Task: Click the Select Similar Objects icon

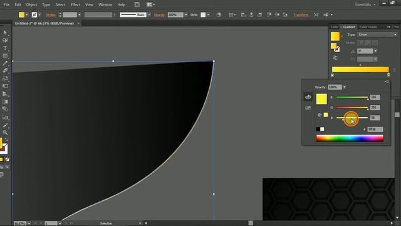Action: [326, 15]
